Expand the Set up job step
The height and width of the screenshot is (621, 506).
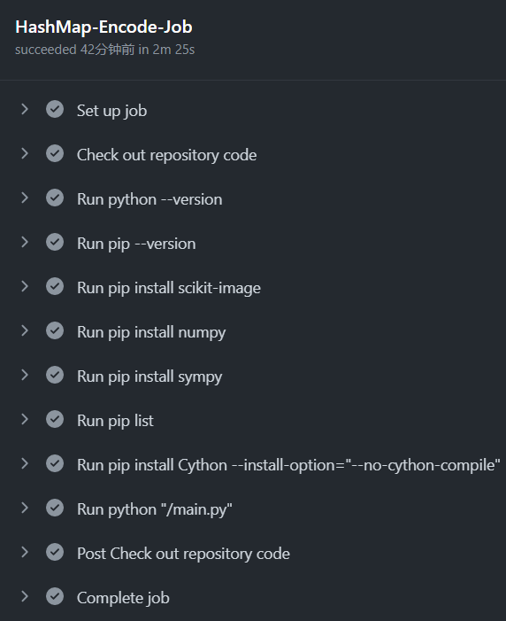(25, 109)
